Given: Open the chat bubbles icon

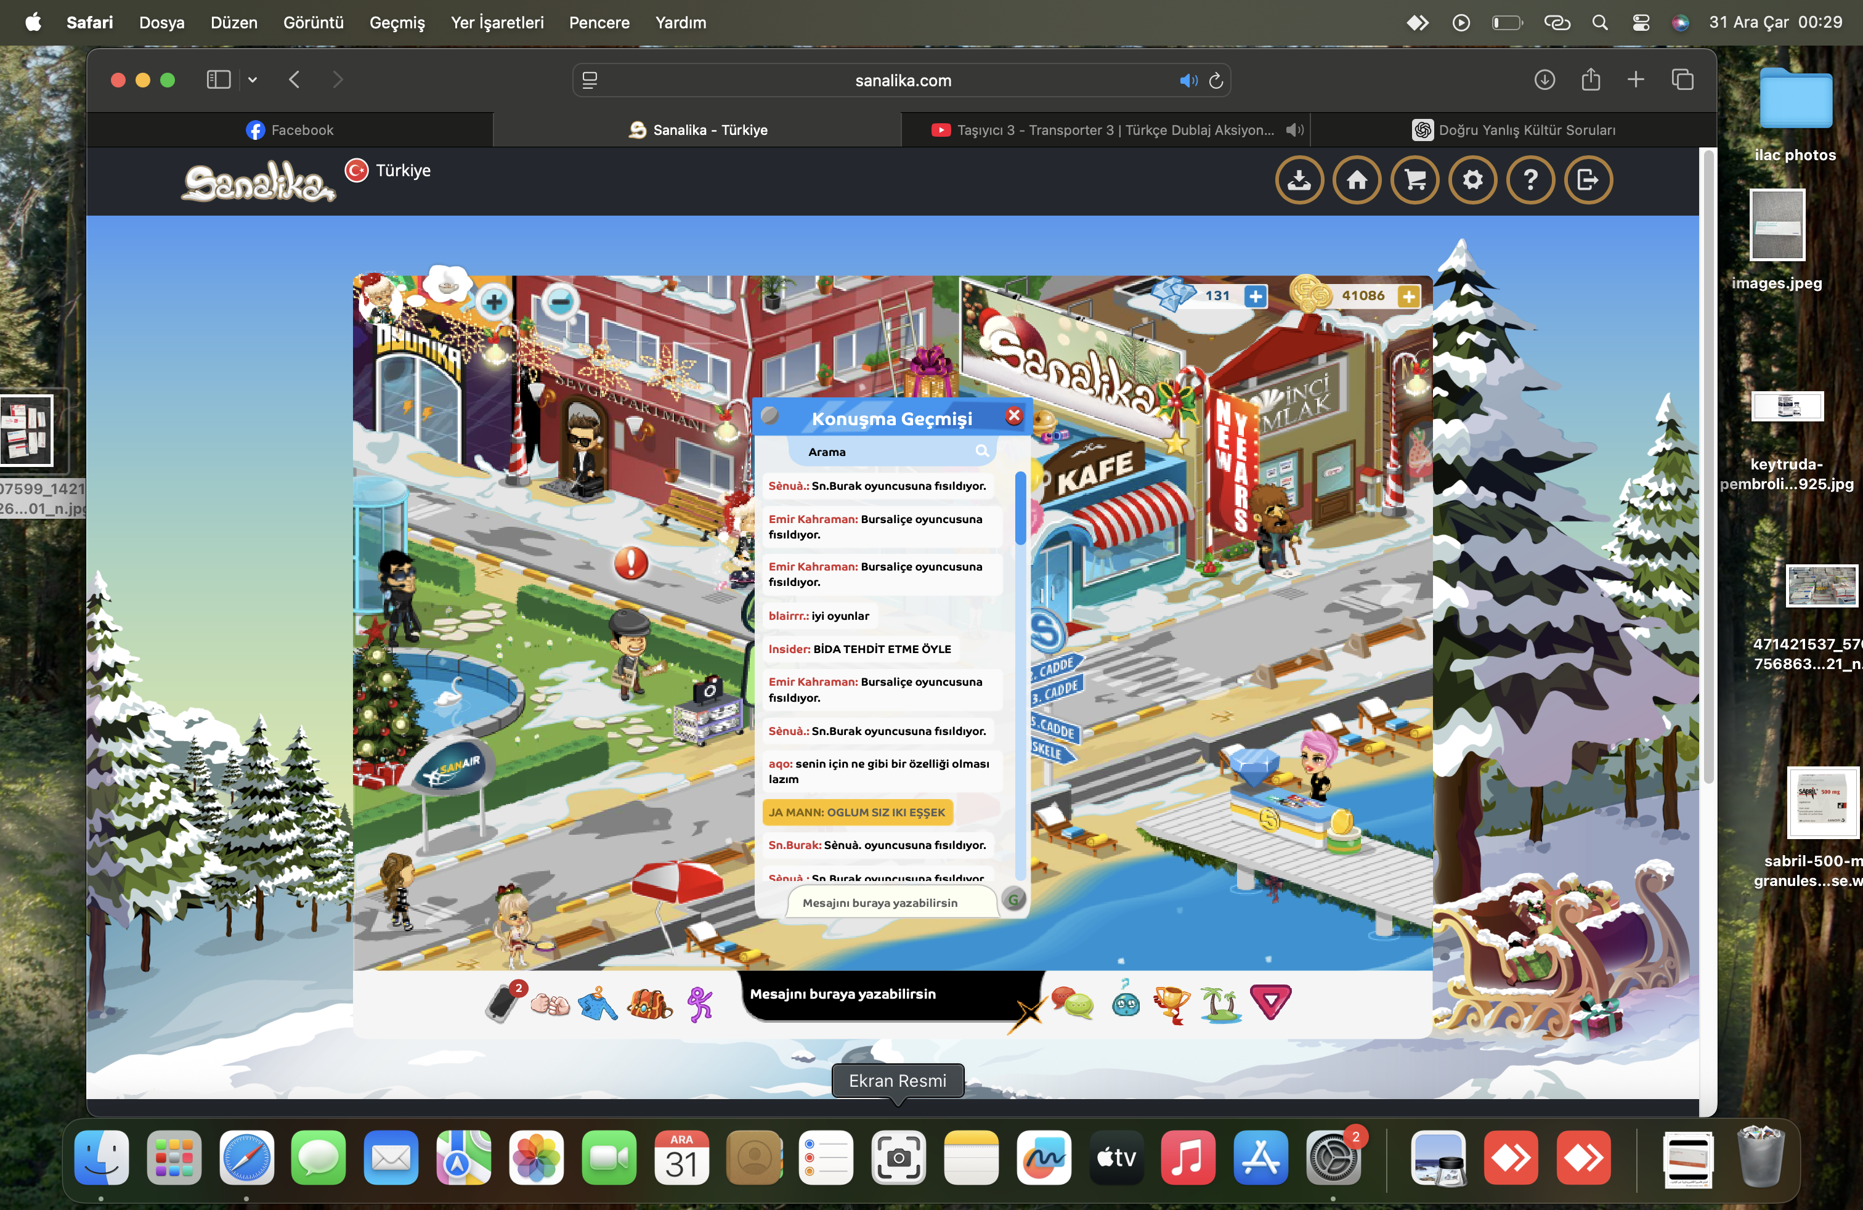Looking at the screenshot, I should point(1073,1002).
